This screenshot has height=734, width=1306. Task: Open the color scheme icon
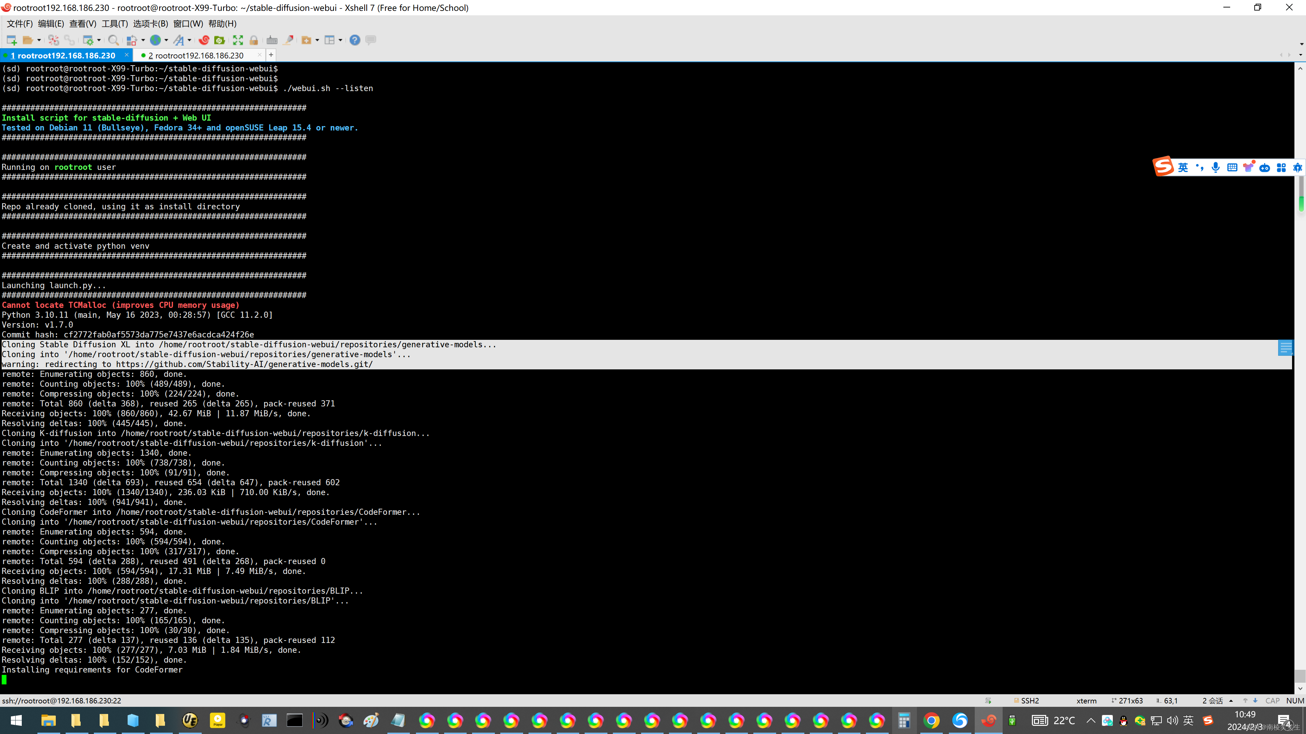coord(132,40)
